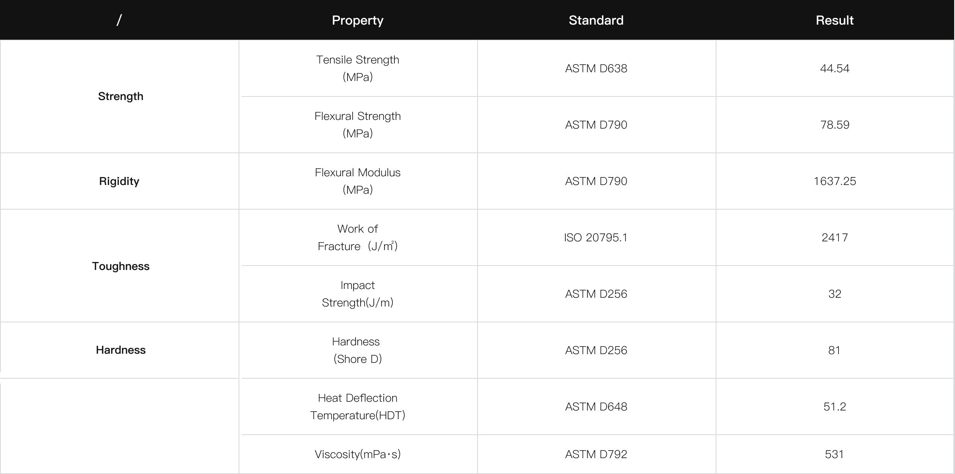Click the Tensile Strength (MPa) cell

[x=357, y=68]
